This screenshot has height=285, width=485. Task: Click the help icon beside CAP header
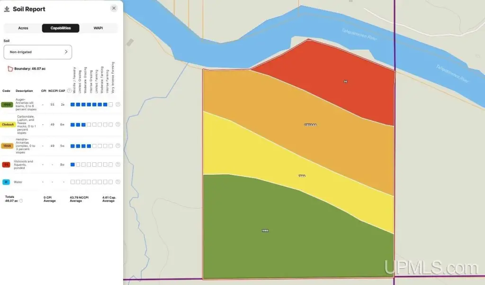click(x=69, y=91)
